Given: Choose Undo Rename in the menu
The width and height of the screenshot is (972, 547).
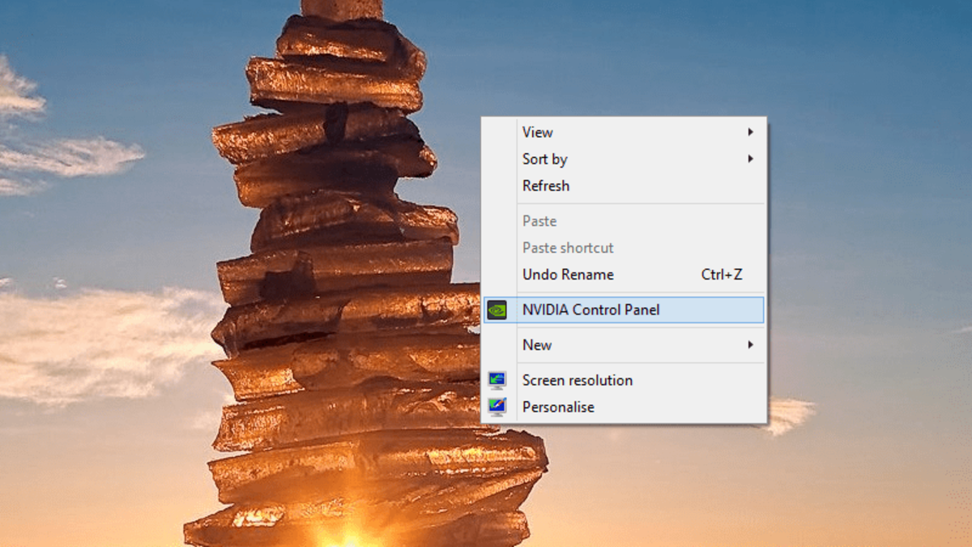Looking at the screenshot, I should pyautogui.click(x=624, y=274).
